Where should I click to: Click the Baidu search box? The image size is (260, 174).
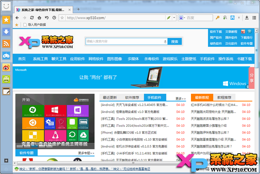tap(199, 18)
